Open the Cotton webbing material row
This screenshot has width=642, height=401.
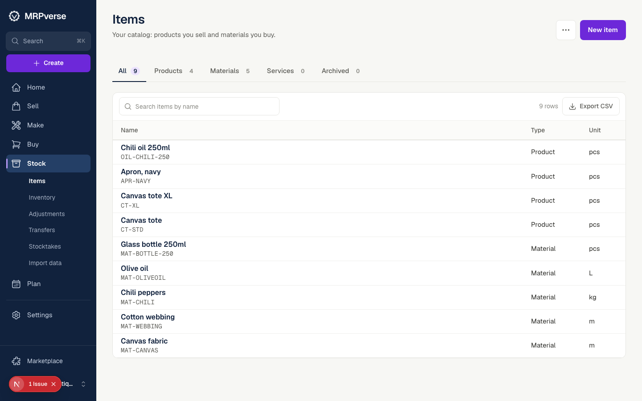click(x=369, y=321)
